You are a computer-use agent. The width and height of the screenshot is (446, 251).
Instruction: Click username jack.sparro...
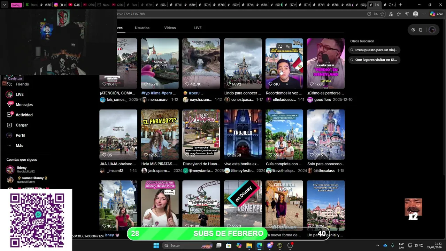[159, 171]
